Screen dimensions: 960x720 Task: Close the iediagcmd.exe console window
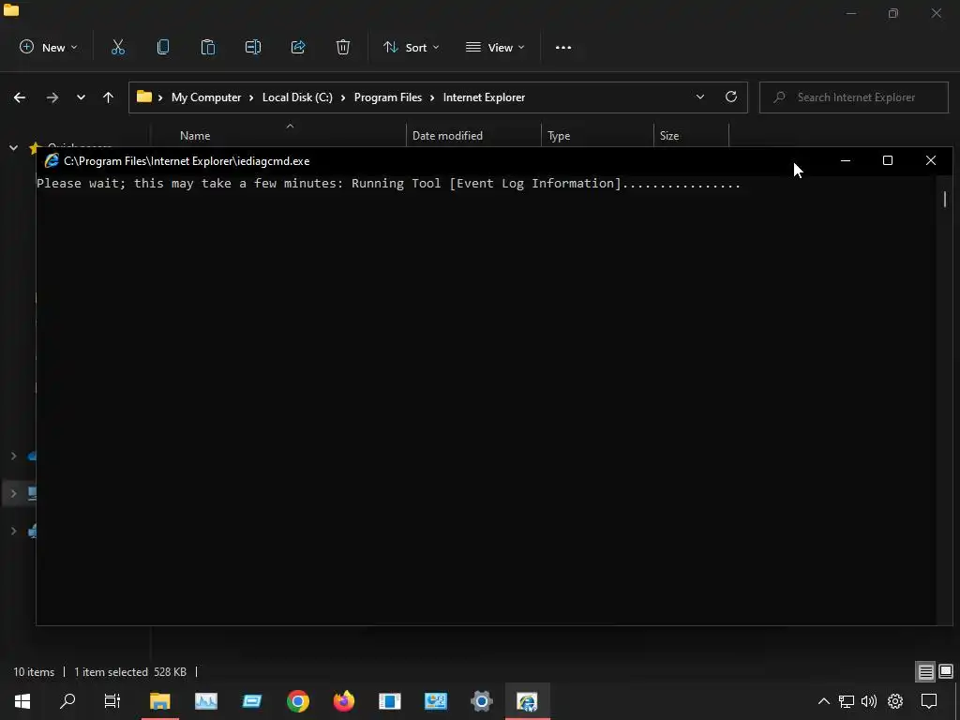pyautogui.click(x=931, y=160)
